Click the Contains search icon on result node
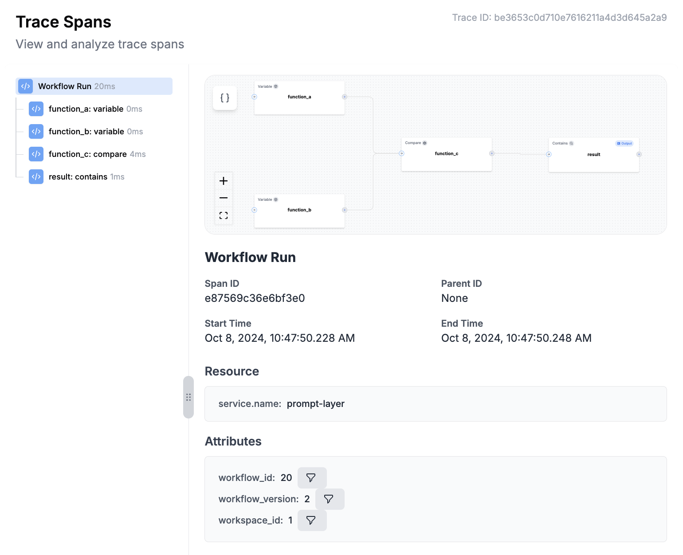 (x=571, y=143)
